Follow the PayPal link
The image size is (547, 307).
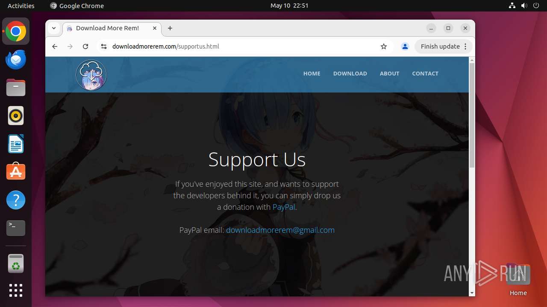pos(284,207)
